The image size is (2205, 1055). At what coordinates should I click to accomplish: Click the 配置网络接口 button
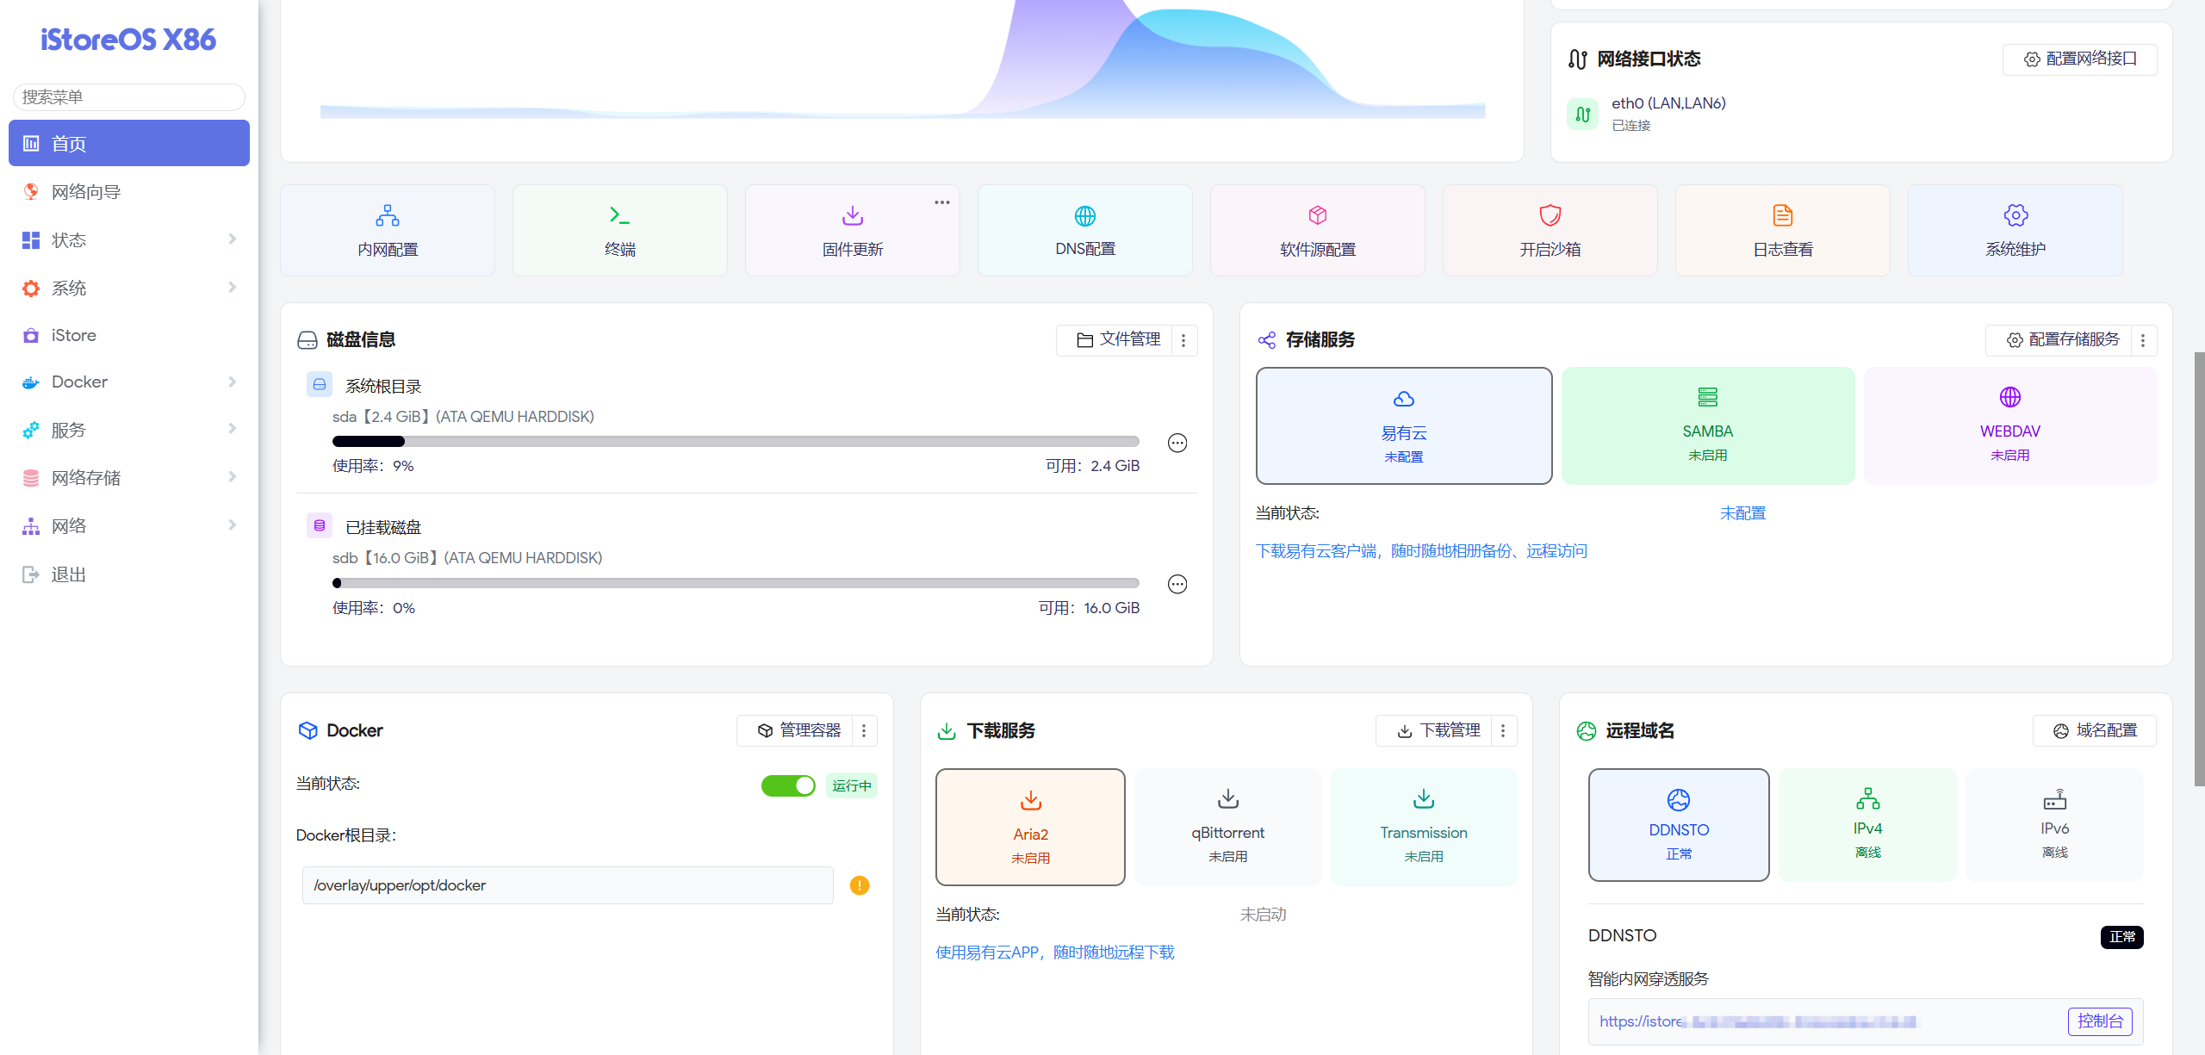(x=2079, y=59)
